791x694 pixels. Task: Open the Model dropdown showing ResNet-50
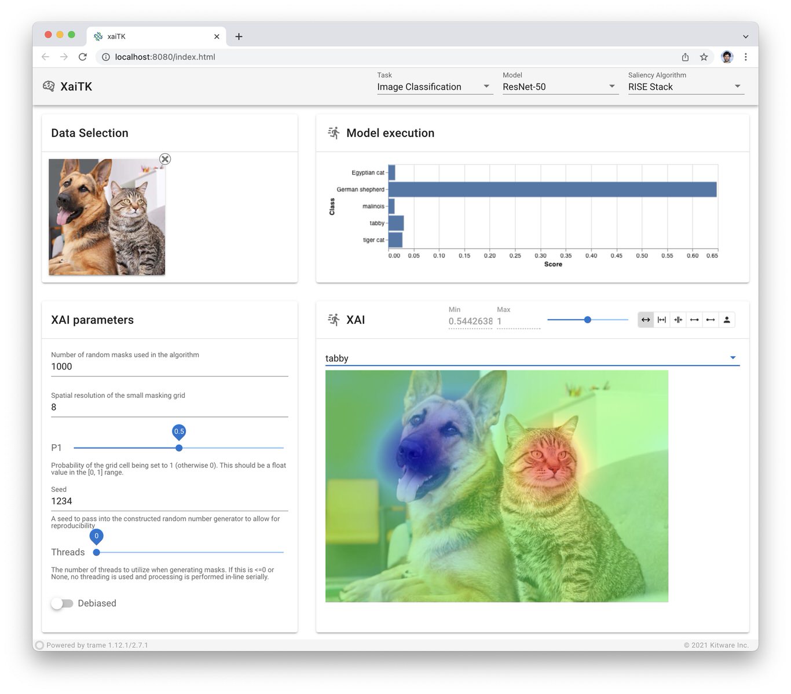[x=559, y=87]
